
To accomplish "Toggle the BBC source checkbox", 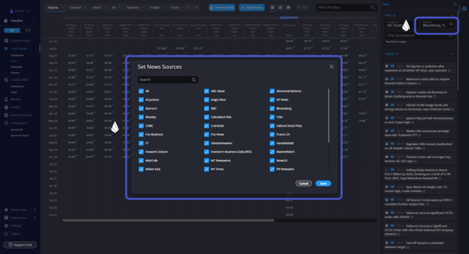I will click(207, 108).
